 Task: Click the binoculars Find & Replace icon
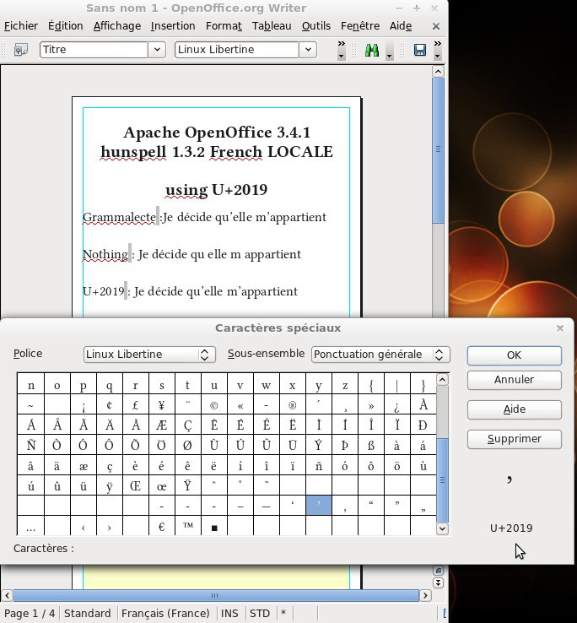tap(372, 50)
